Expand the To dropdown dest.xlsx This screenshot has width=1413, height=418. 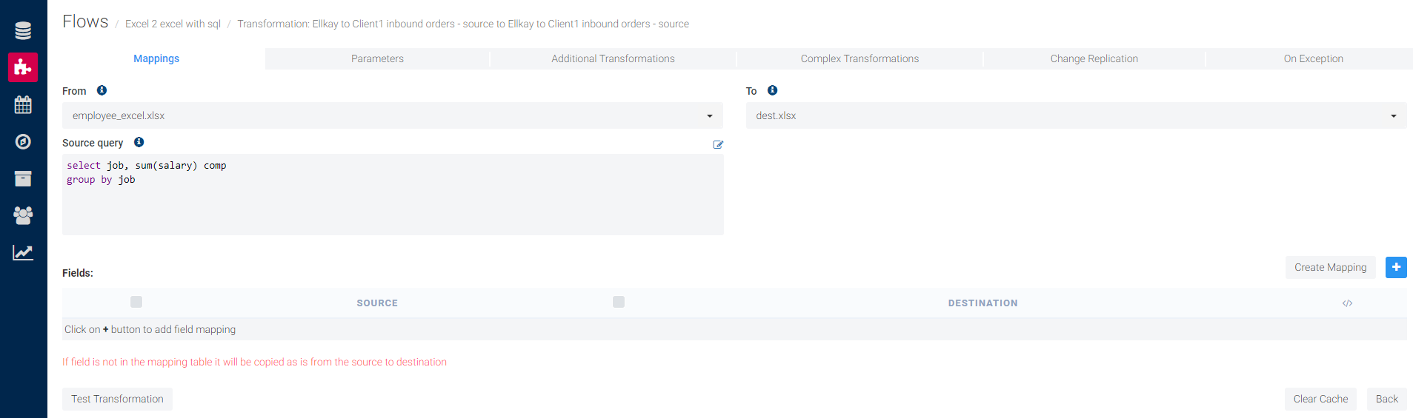(x=1076, y=115)
